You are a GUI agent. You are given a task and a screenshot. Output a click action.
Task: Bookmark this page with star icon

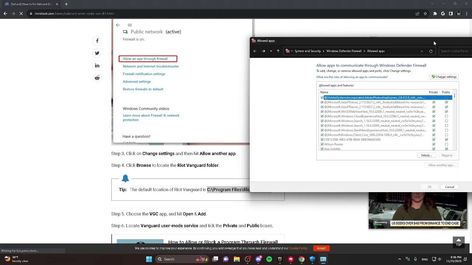pos(425,14)
